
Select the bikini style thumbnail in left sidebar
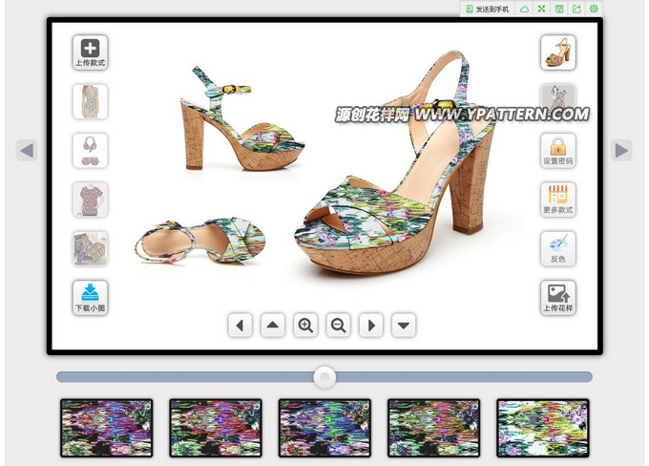(90, 150)
